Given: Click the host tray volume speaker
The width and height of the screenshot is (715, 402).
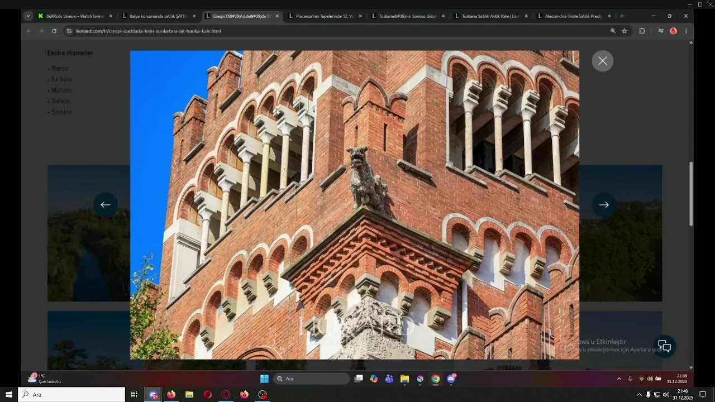Looking at the screenshot, I should pyautogui.click(x=666, y=395).
